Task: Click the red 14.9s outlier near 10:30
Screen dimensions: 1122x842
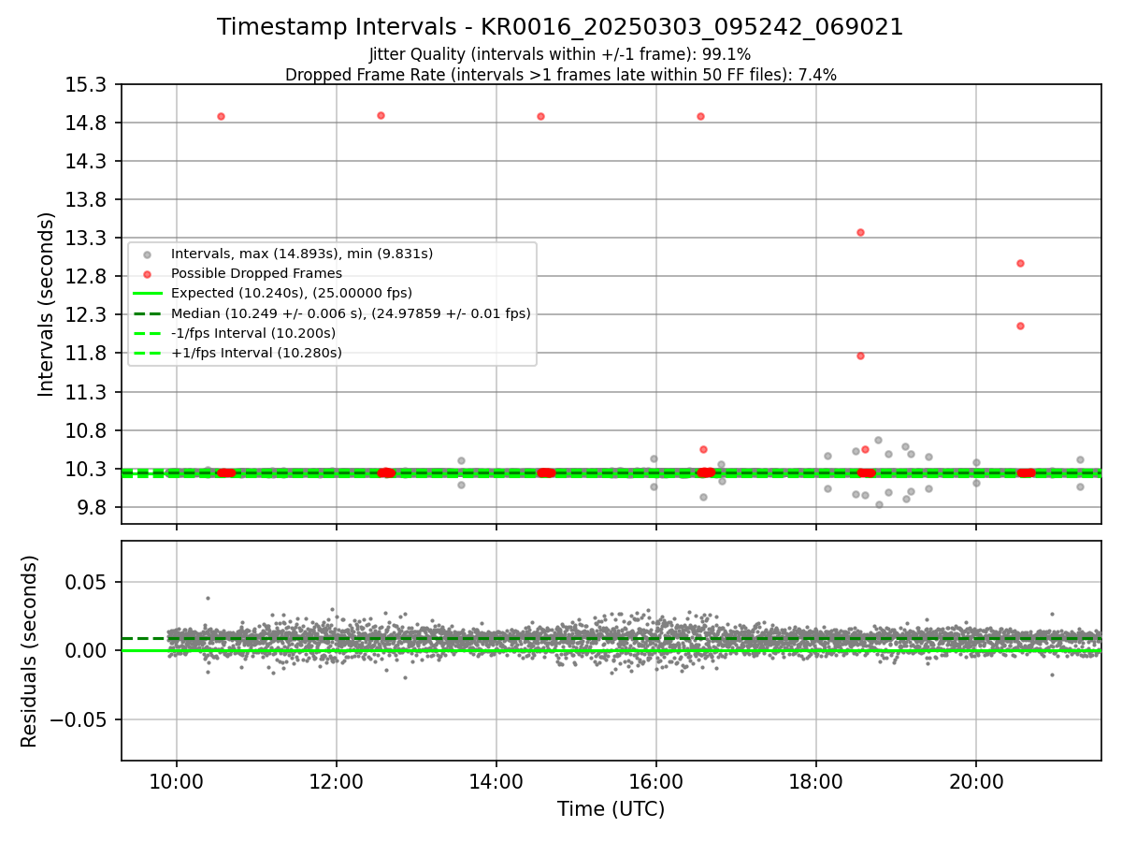Action: pyautogui.click(x=221, y=116)
